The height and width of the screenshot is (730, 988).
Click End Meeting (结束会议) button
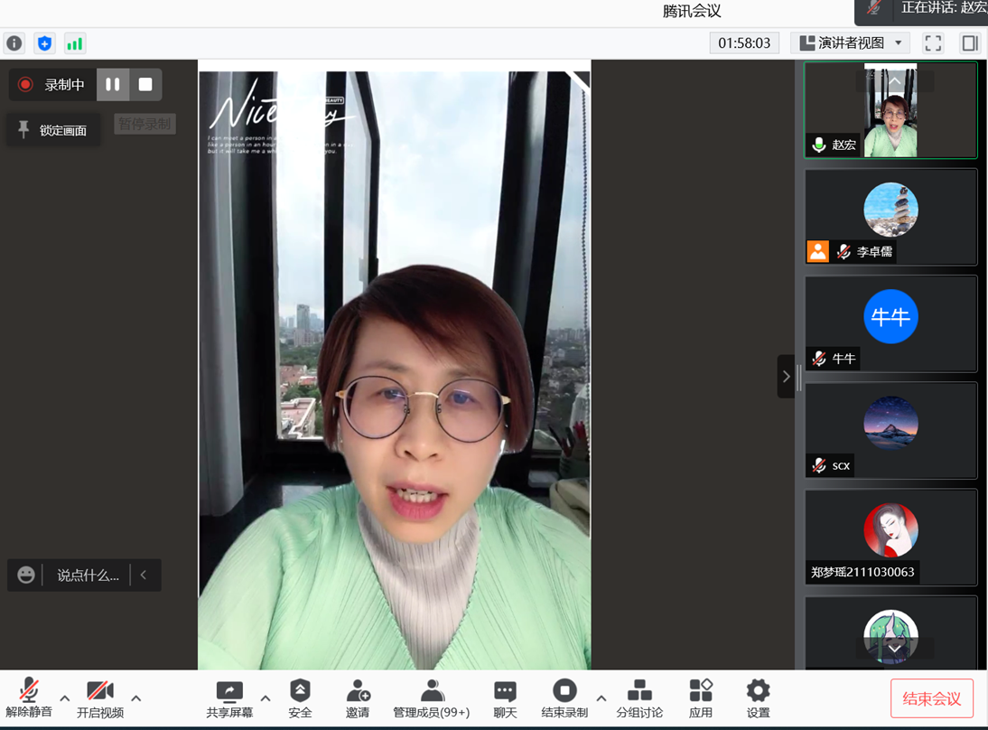pyautogui.click(x=931, y=698)
